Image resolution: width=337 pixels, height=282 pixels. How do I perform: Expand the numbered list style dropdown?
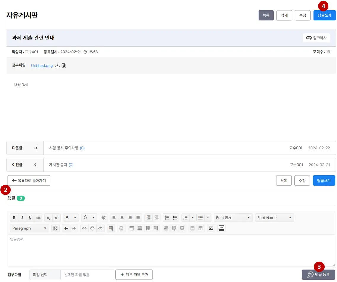coord(193,217)
